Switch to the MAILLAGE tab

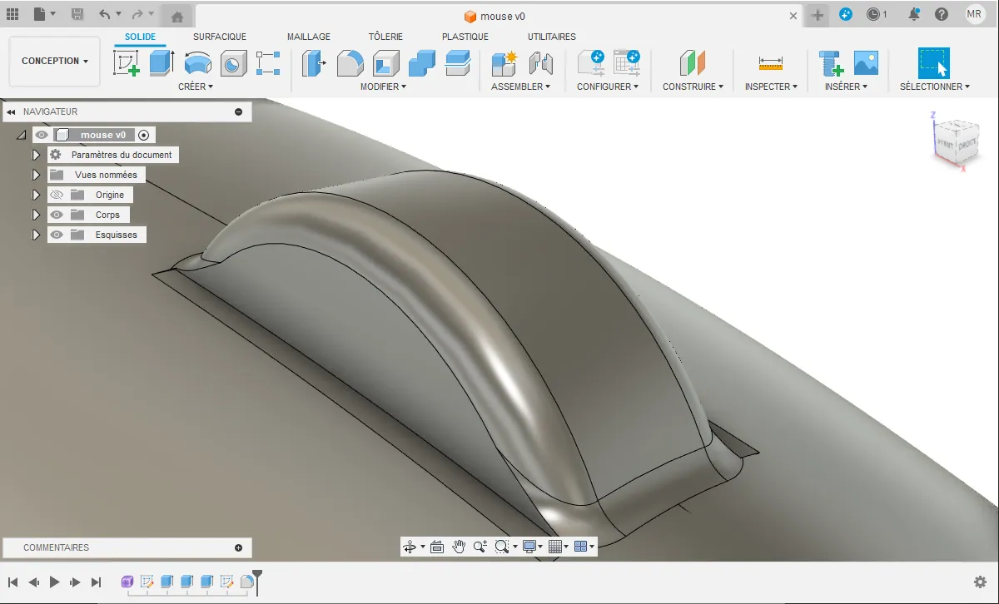tap(309, 37)
